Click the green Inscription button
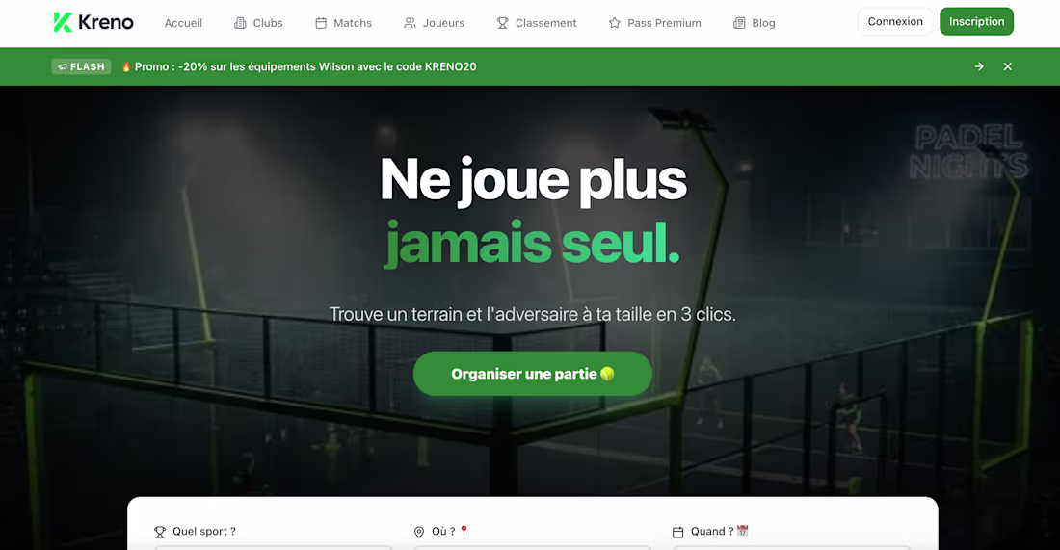 point(976,21)
